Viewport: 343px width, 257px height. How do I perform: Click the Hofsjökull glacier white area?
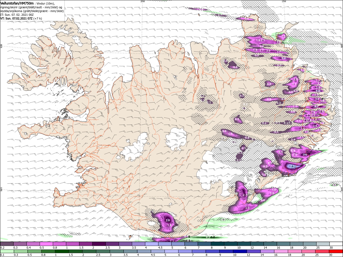click(176, 139)
